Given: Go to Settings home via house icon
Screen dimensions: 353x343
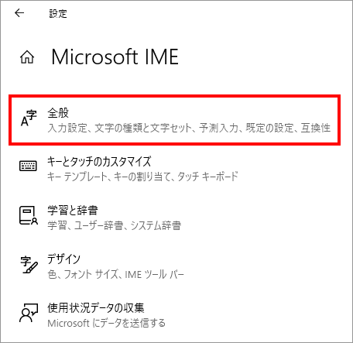Looking at the screenshot, I should 27,57.
